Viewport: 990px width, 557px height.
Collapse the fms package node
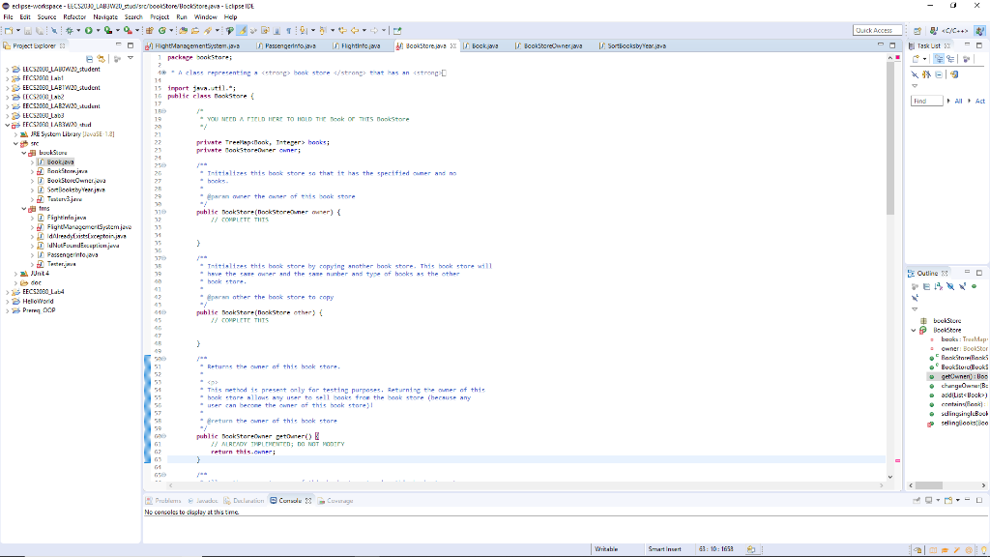(x=24, y=209)
